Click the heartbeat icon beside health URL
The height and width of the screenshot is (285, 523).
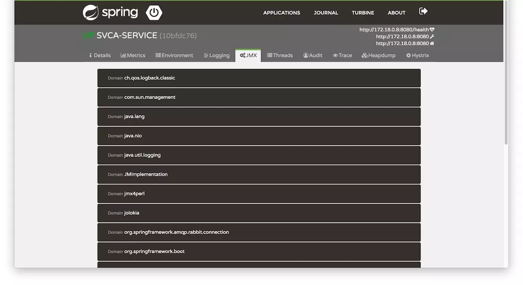[432, 29]
